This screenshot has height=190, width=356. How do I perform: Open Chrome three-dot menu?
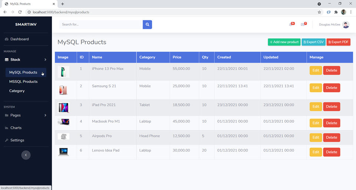pyautogui.click(x=351, y=12)
